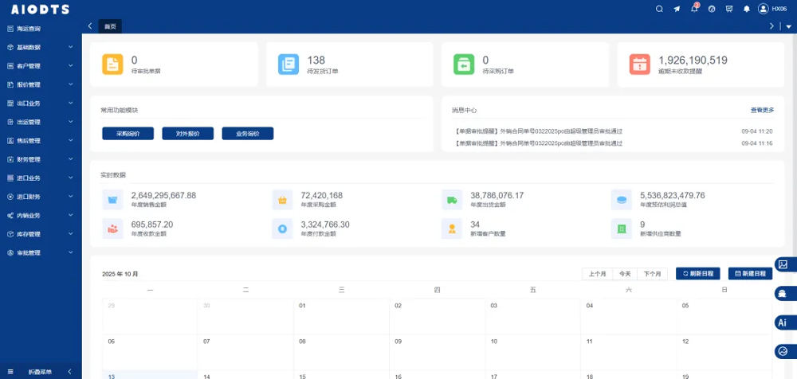797x379 pixels.
Task: Open the floating Ai assistant button
Action: (x=783, y=322)
